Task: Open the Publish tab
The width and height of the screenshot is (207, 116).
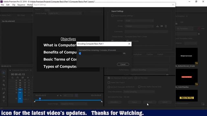Action: tap(160, 54)
